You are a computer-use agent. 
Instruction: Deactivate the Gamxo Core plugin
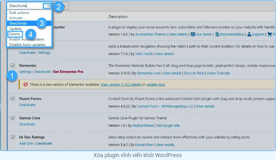click(27, 124)
